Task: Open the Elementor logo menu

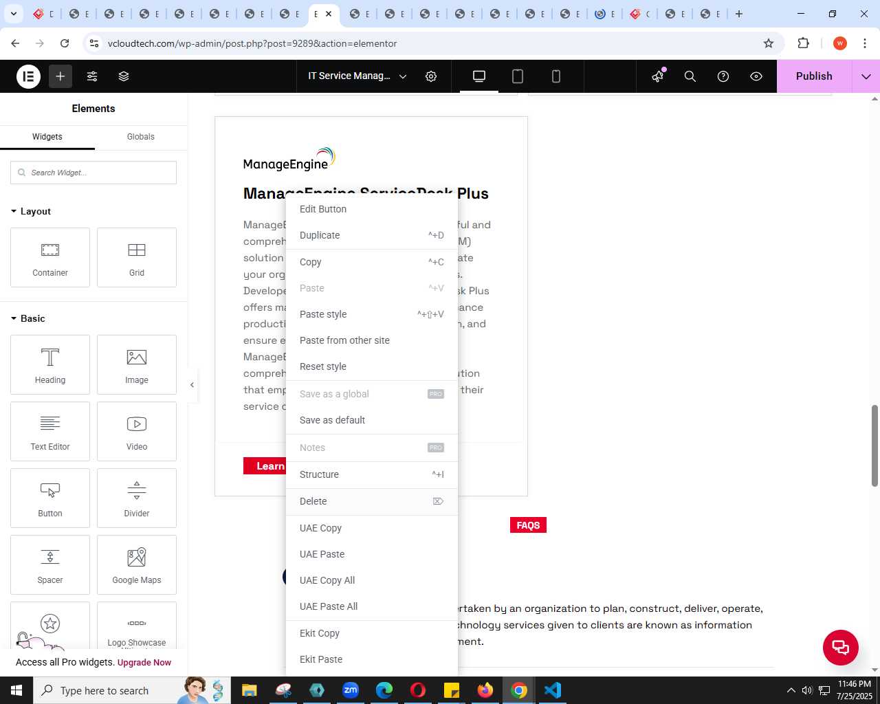Action: (29, 76)
